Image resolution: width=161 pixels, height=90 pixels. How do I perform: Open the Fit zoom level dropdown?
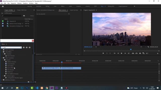98,47
